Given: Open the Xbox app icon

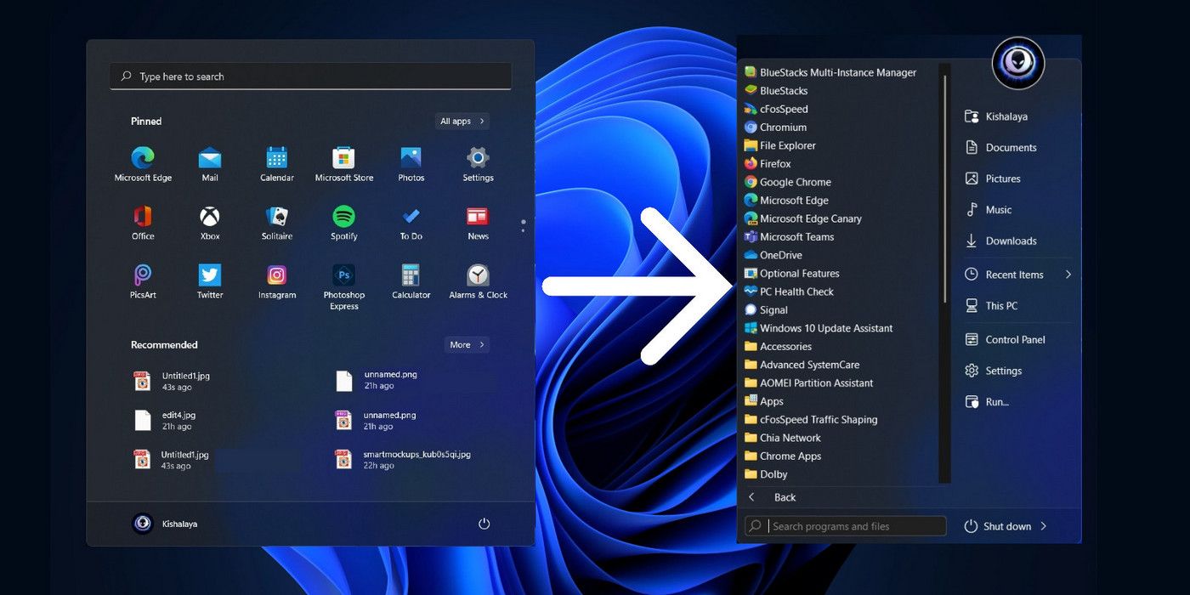Looking at the screenshot, I should point(210,217).
